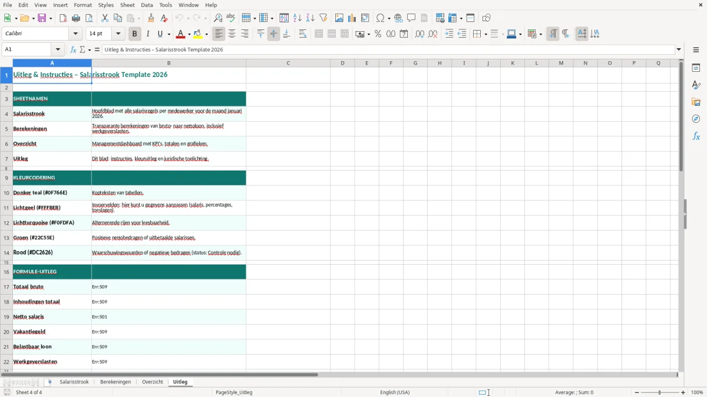
Task: Sort ascending A to Z
Action: 298,18
